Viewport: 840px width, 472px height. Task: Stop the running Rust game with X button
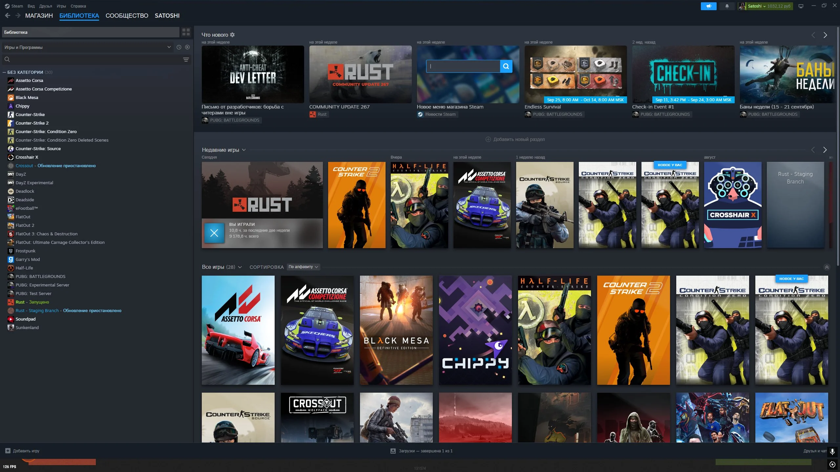214,233
